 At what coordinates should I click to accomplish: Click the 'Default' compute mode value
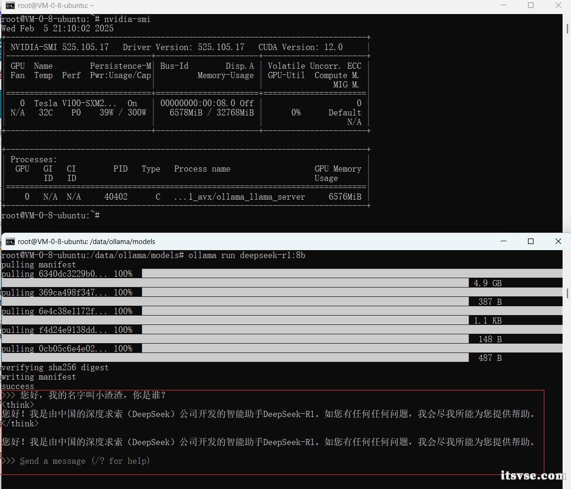coord(345,113)
